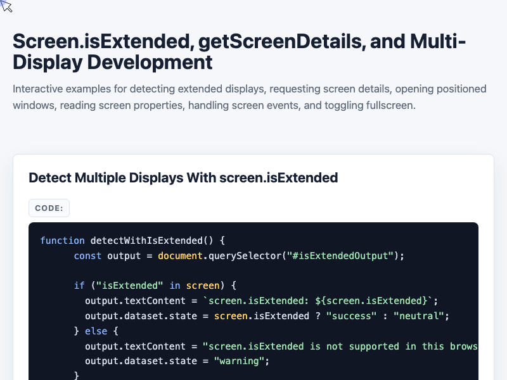507x380 pixels.
Task: Click the "document" token in querySelector line
Action: click(180, 256)
